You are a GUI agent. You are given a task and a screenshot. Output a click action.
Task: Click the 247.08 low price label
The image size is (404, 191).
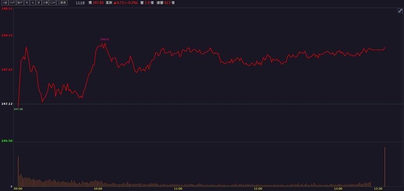18,109
